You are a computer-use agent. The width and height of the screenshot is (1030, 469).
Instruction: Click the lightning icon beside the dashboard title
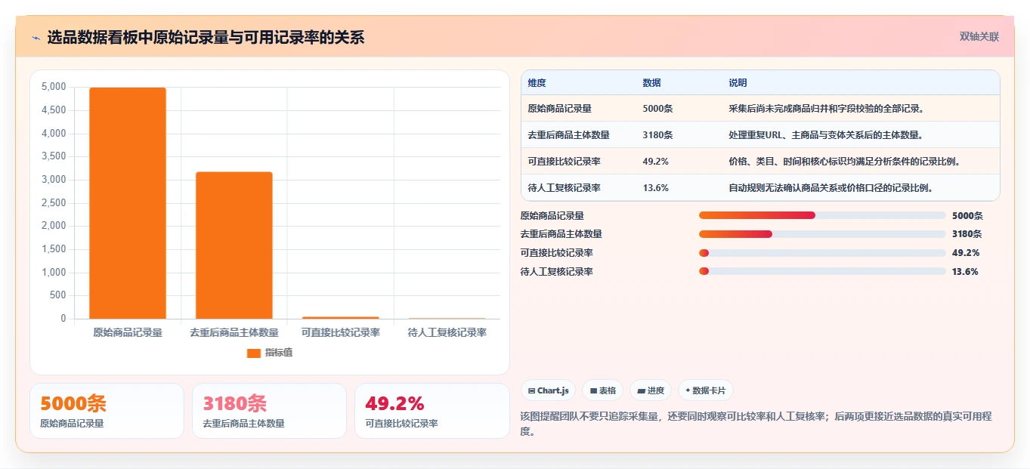click(36, 37)
